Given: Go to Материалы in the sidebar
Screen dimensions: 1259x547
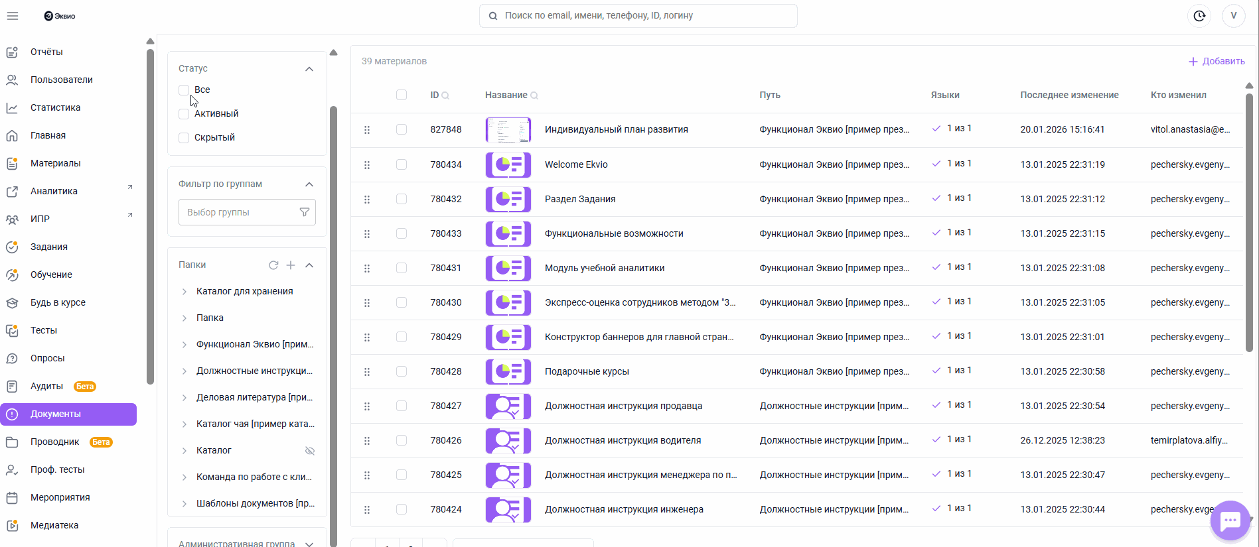Looking at the screenshot, I should pos(56,163).
